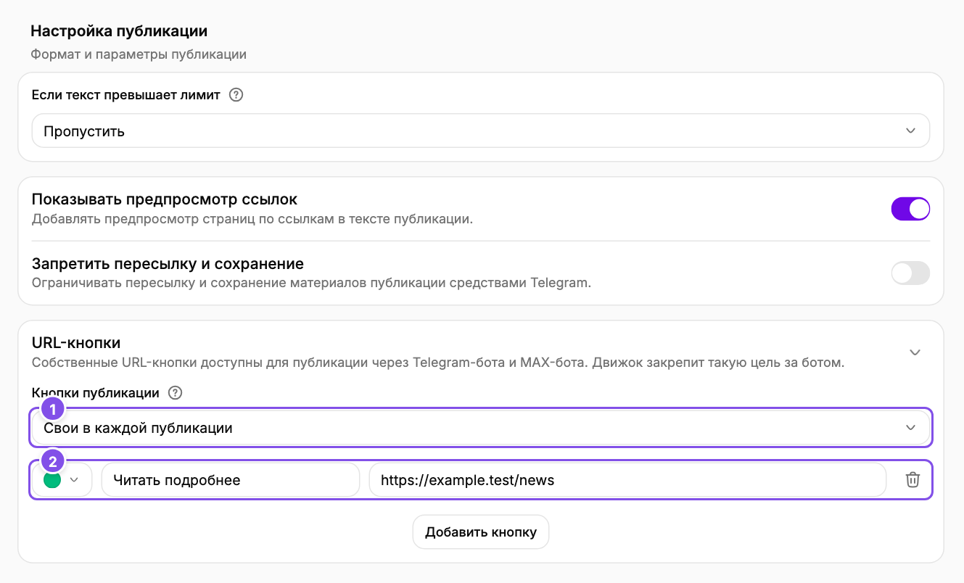The image size is (964, 583).
Task: Open green button color picker
Action: tap(62, 480)
